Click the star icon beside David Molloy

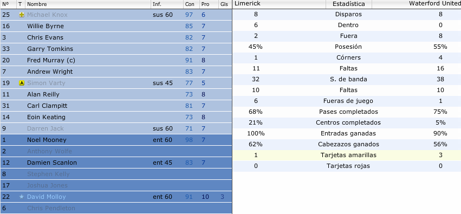pyautogui.click(x=22, y=197)
